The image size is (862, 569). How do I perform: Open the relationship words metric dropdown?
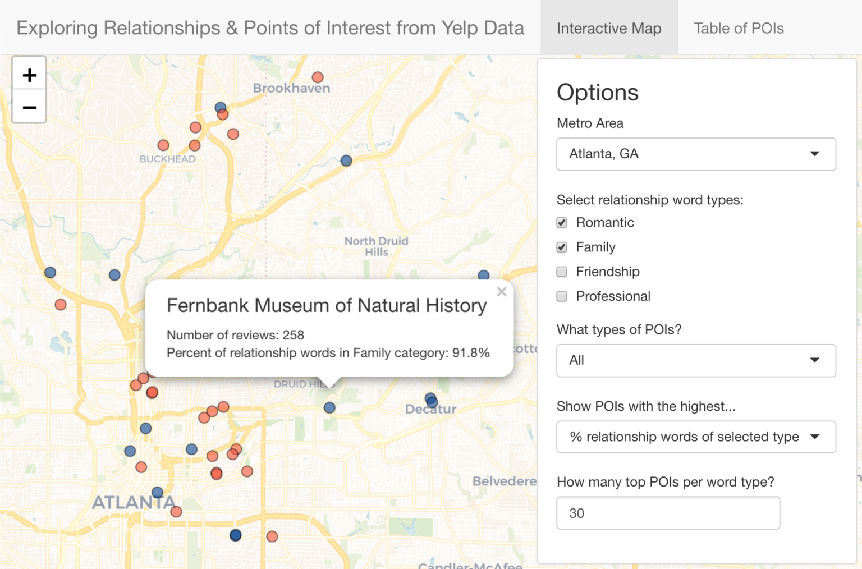coord(696,437)
